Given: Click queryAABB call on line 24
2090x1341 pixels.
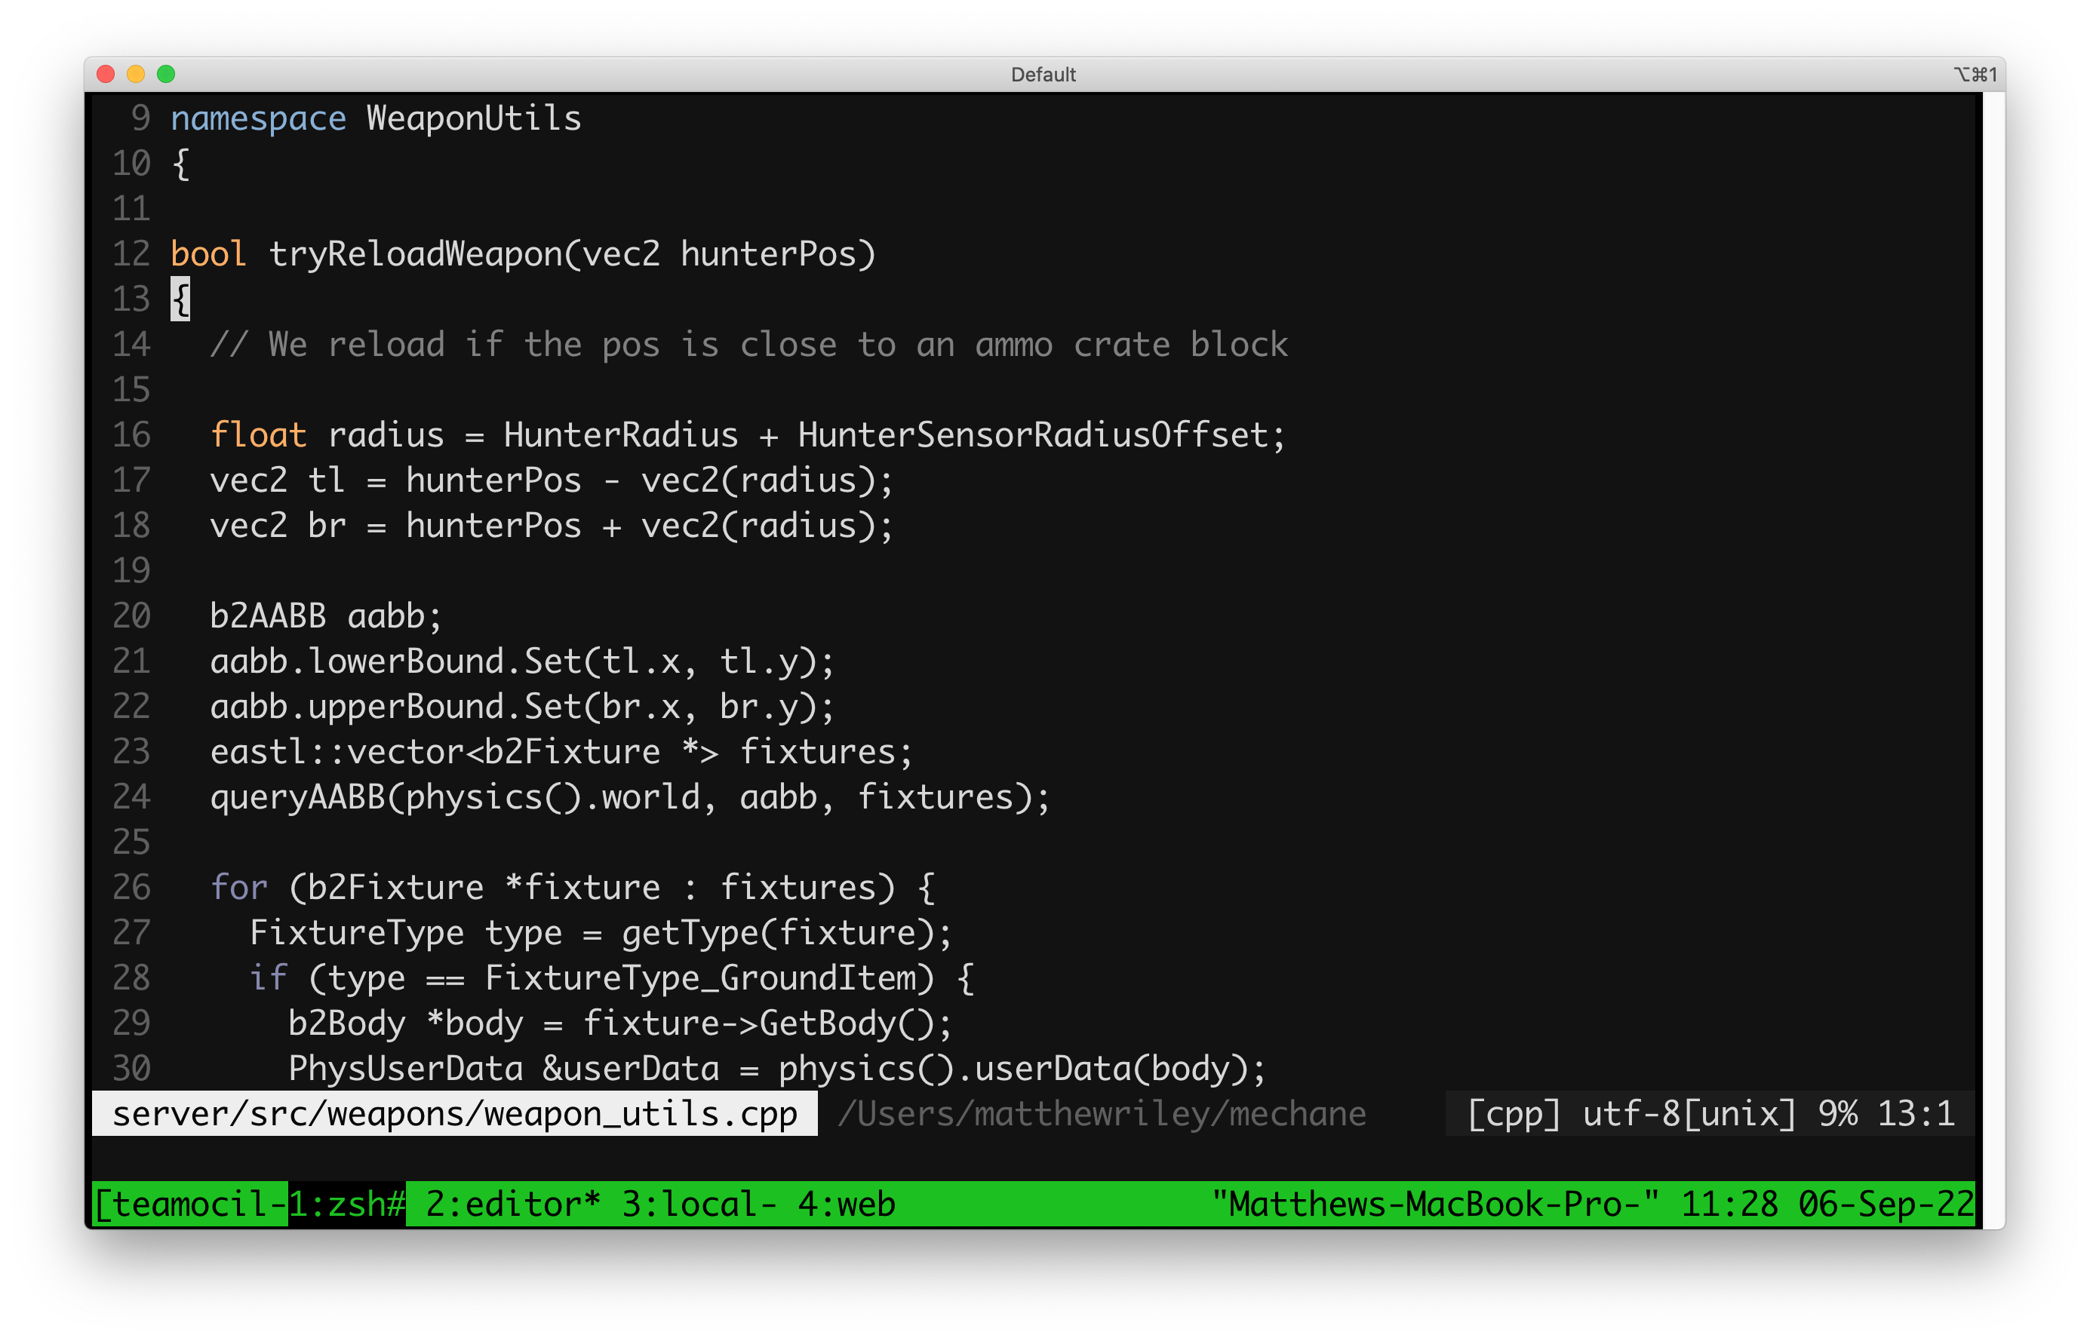Looking at the screenshot, I should [630, 798].
